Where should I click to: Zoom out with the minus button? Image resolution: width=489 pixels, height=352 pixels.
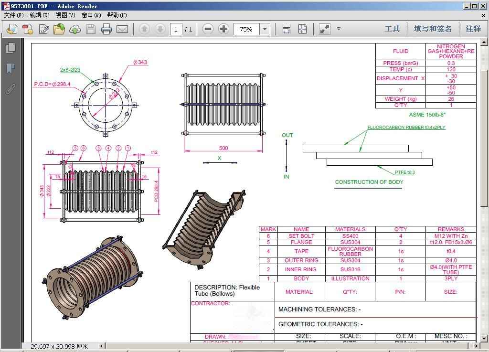(208, 29)
